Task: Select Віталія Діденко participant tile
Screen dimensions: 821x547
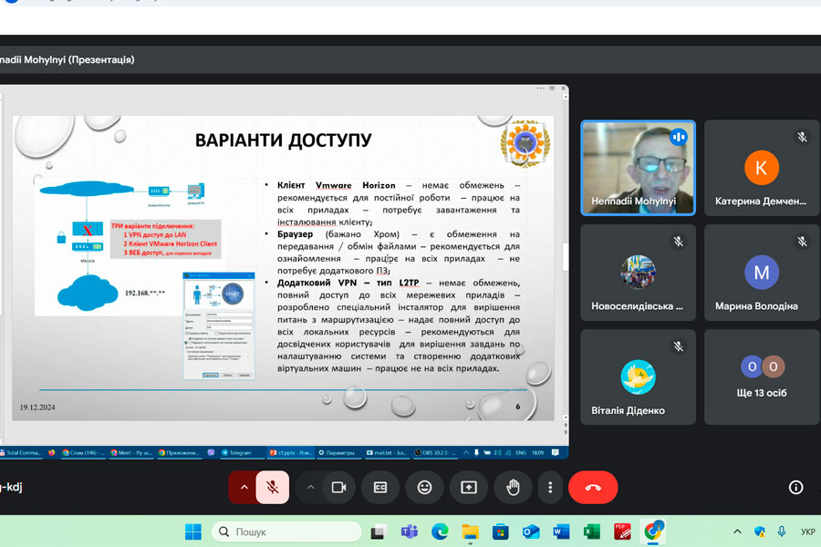Action: point(638,377)
